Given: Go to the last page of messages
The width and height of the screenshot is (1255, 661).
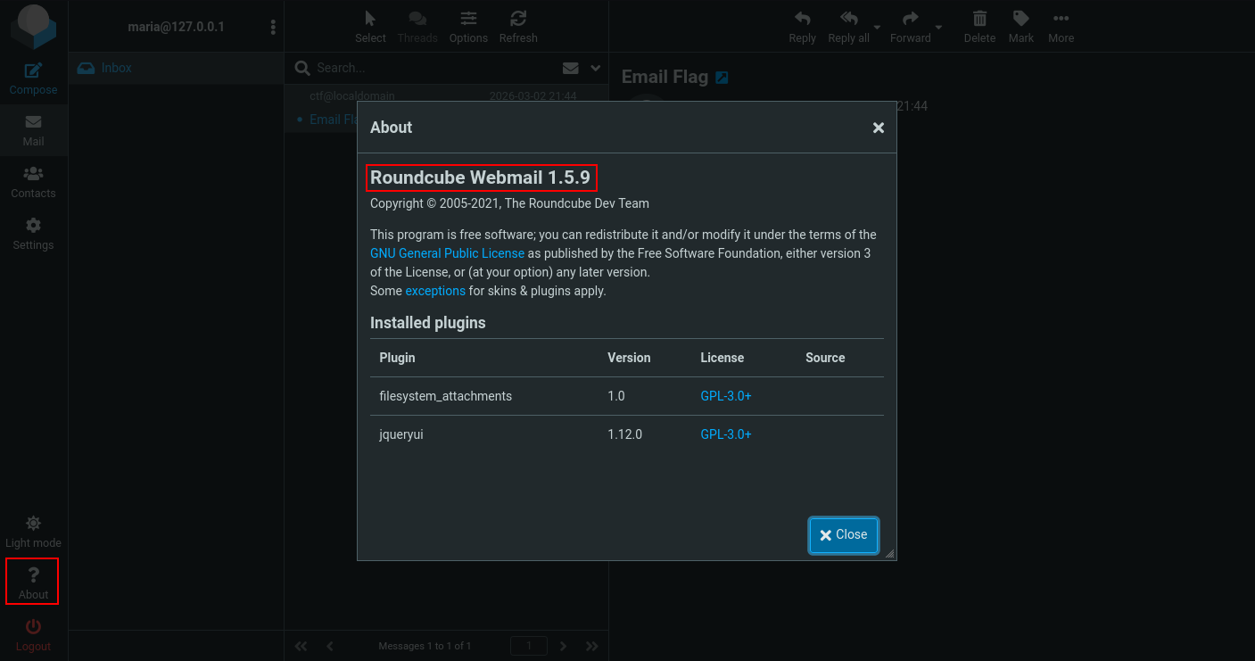Looking at the screenshot, I should click(591, 646).
